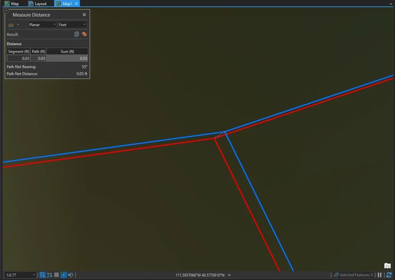Open the catalog icon at the map's lower right
The image size is (395, 280).
click(387, 266)
